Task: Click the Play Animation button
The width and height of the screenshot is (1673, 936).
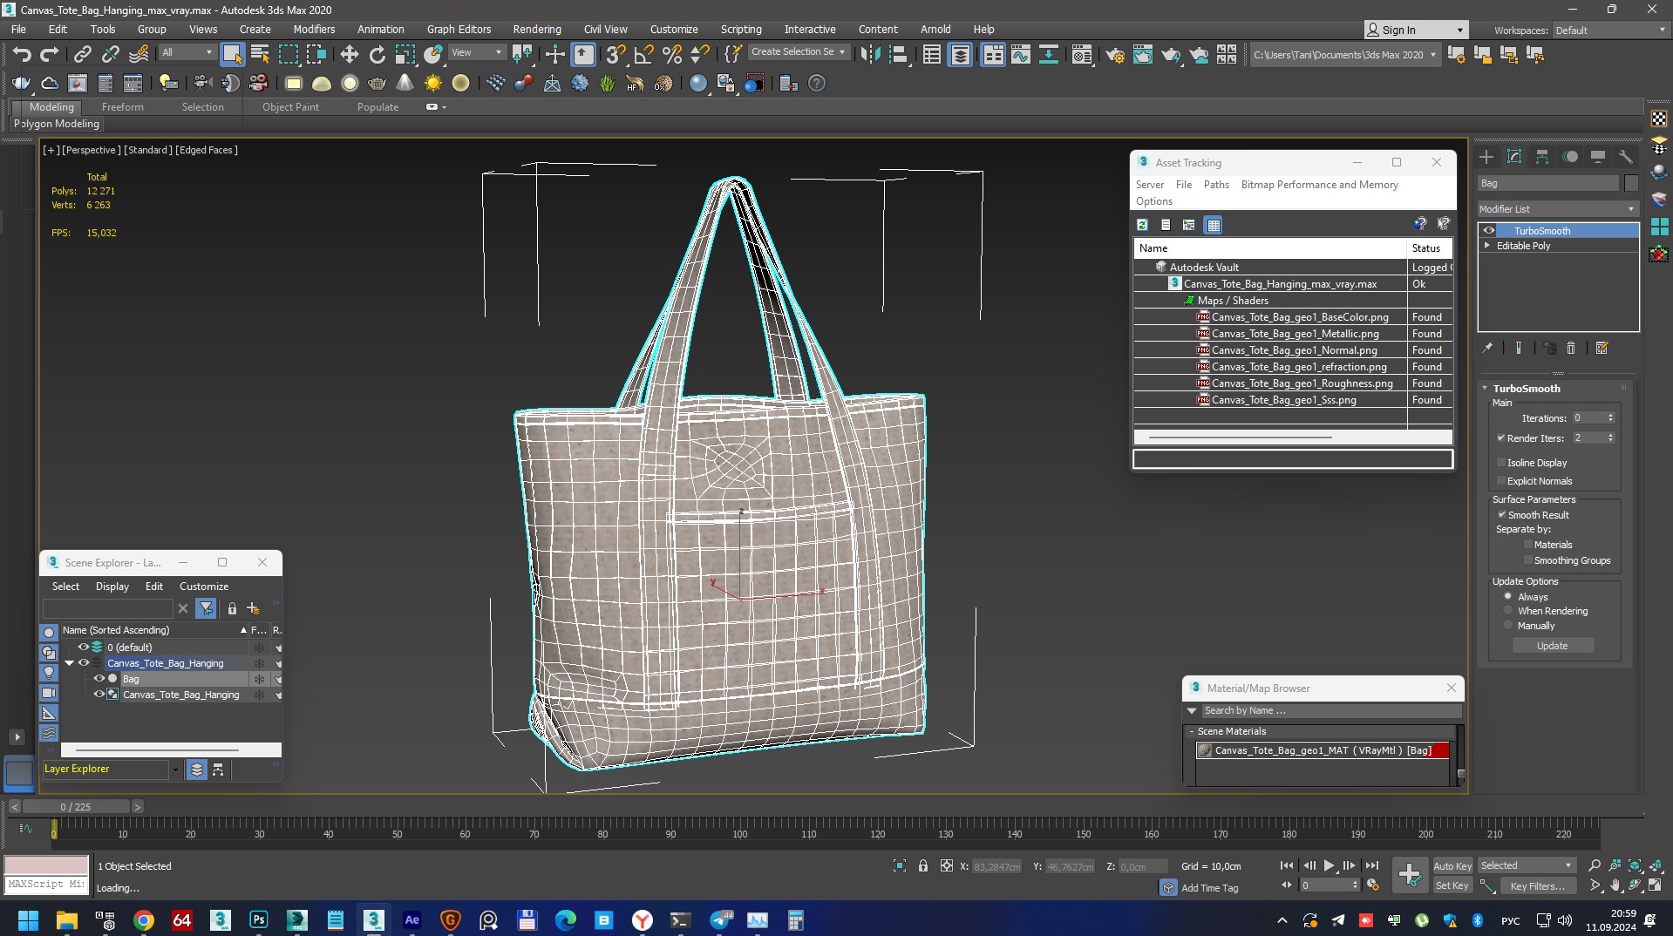Action: pyautogui.click(x=1329, y=865)
